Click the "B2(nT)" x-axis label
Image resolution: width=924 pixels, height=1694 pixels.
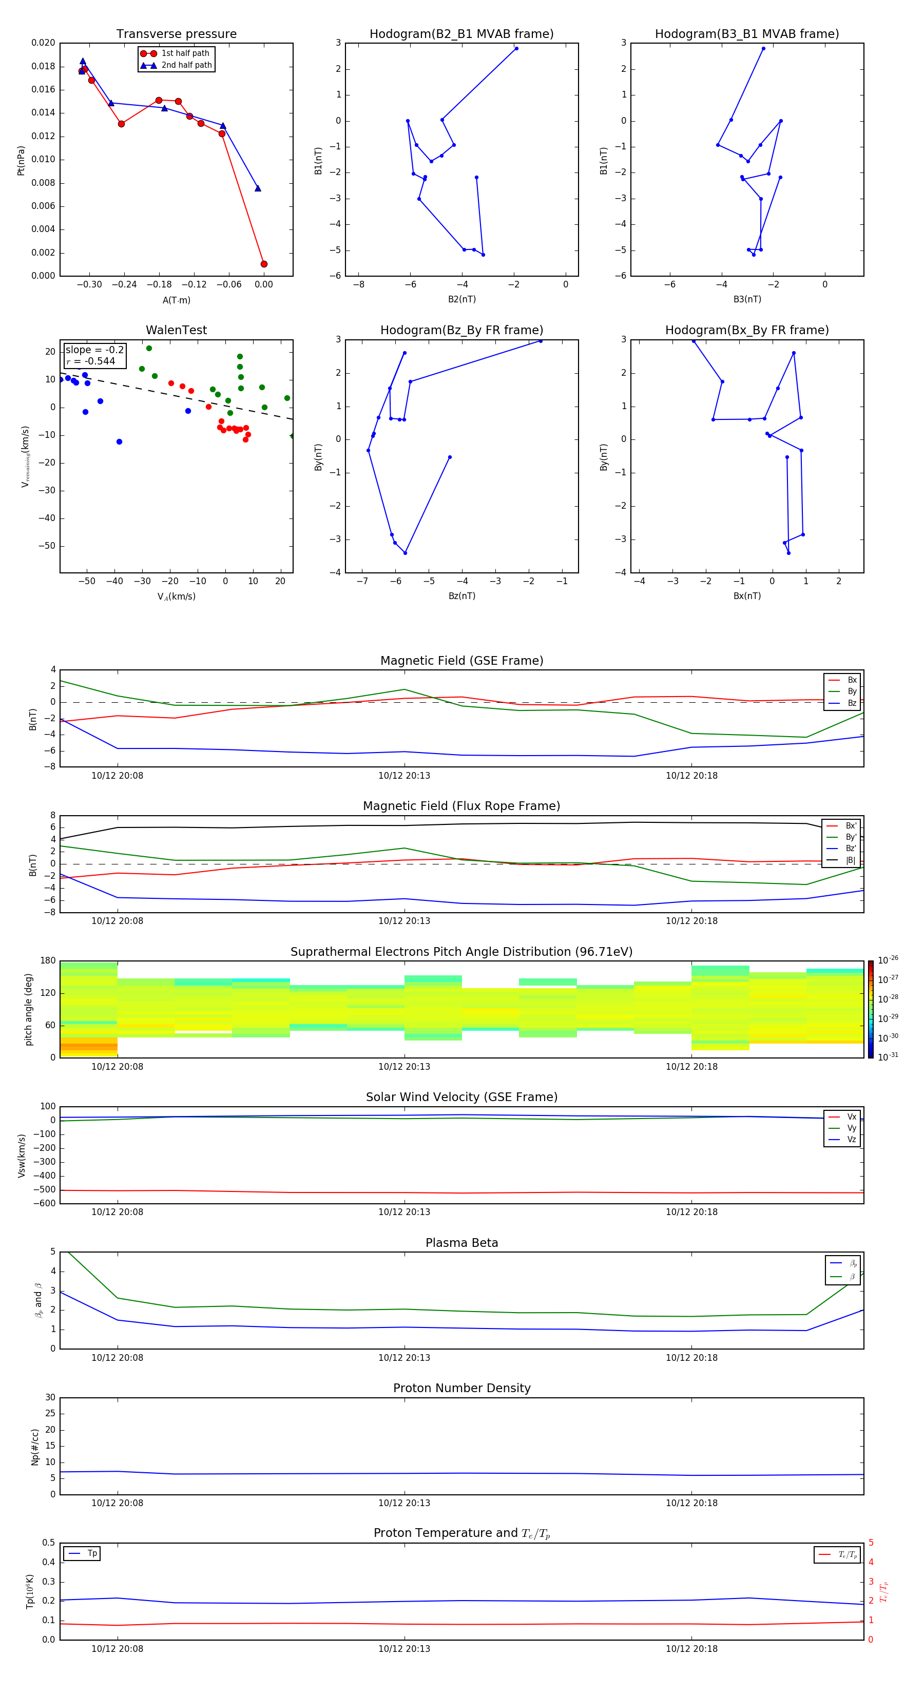tap(461, 299)
